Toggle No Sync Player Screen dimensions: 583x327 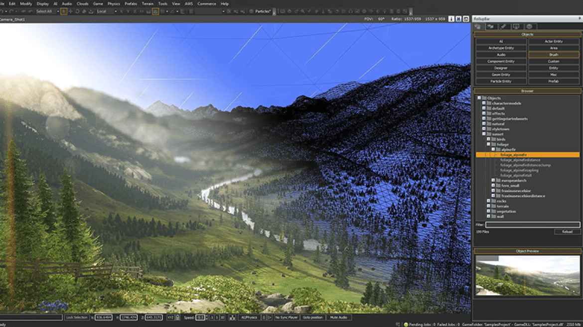coord(287,318)
